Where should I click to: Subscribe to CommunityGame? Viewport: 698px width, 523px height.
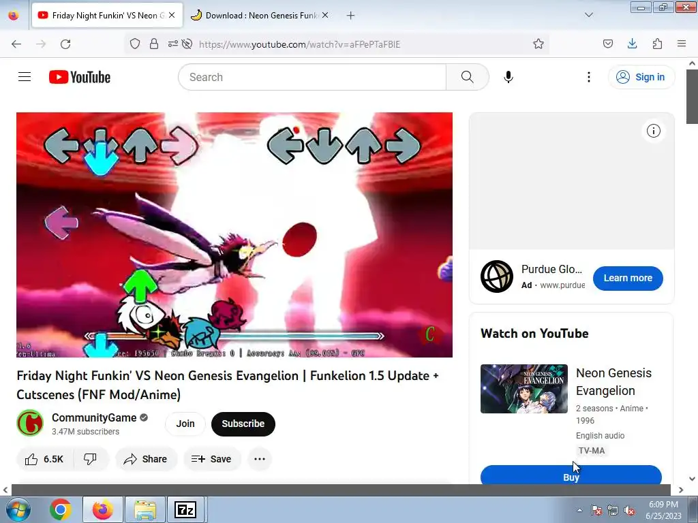(243, 424)
